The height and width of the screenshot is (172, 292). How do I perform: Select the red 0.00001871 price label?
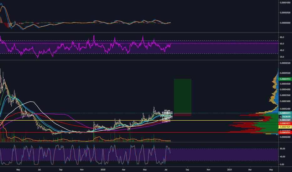[285, 124]
